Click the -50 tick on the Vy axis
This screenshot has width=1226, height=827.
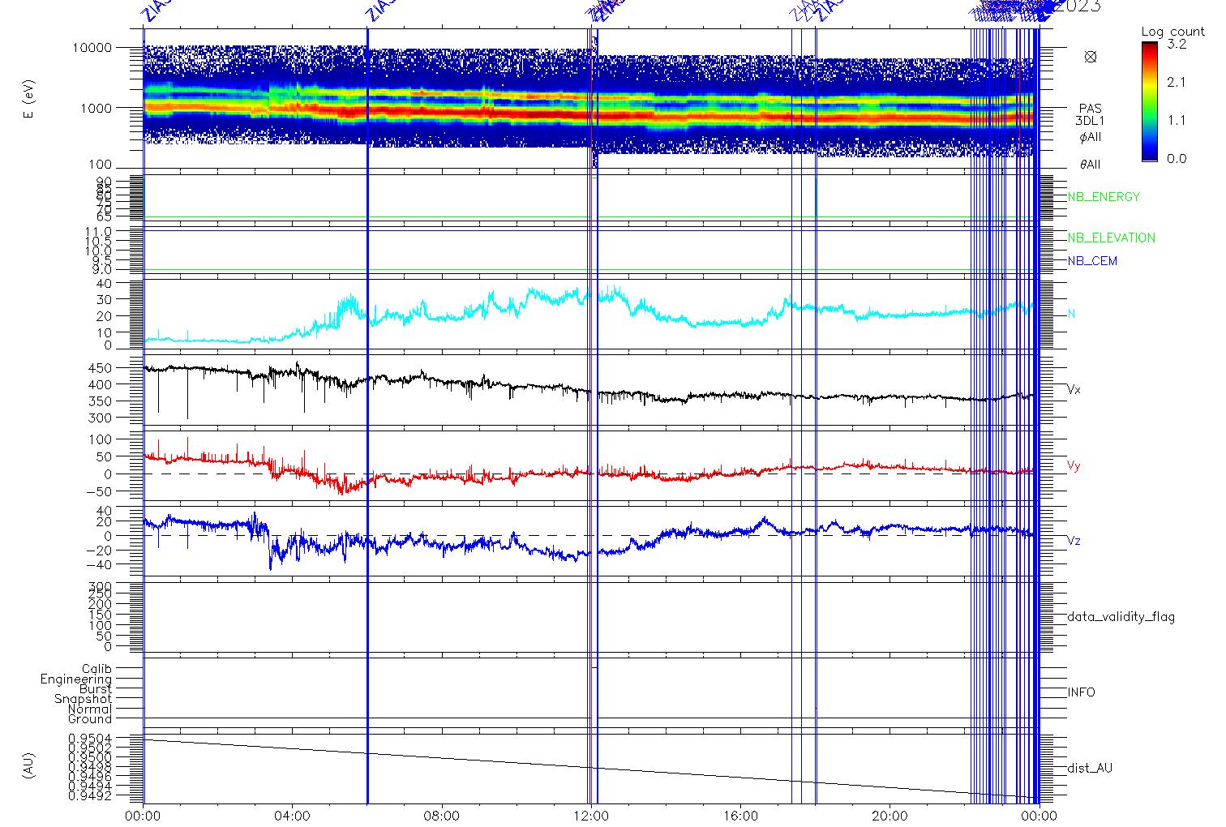[98, 492]
